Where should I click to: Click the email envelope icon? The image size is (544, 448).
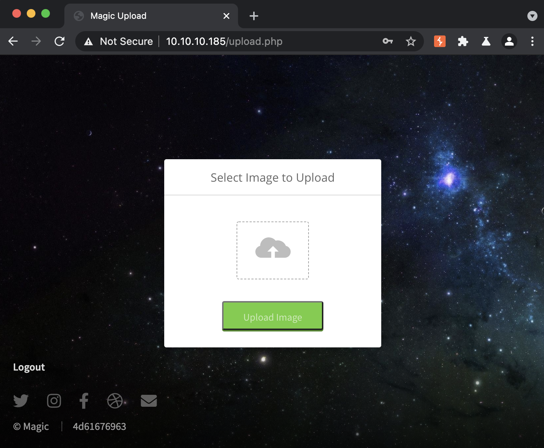(x=149, y=401)
